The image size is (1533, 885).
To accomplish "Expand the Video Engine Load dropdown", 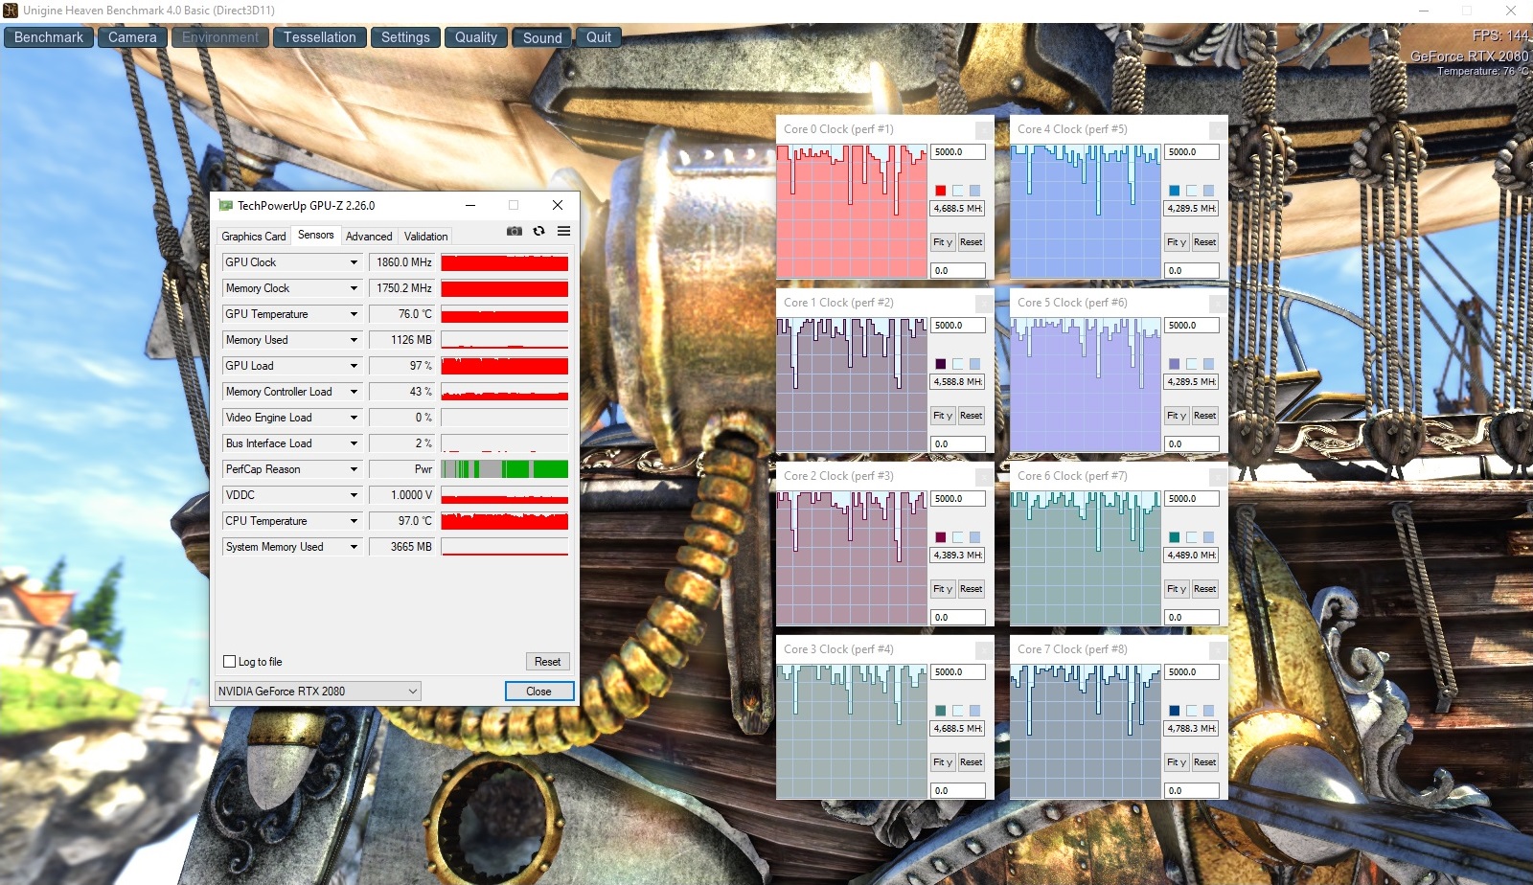I will pyautogui.click(x=354, y=418).
